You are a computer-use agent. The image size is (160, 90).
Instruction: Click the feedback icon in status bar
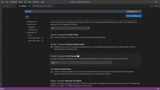[x=158, y=89]
